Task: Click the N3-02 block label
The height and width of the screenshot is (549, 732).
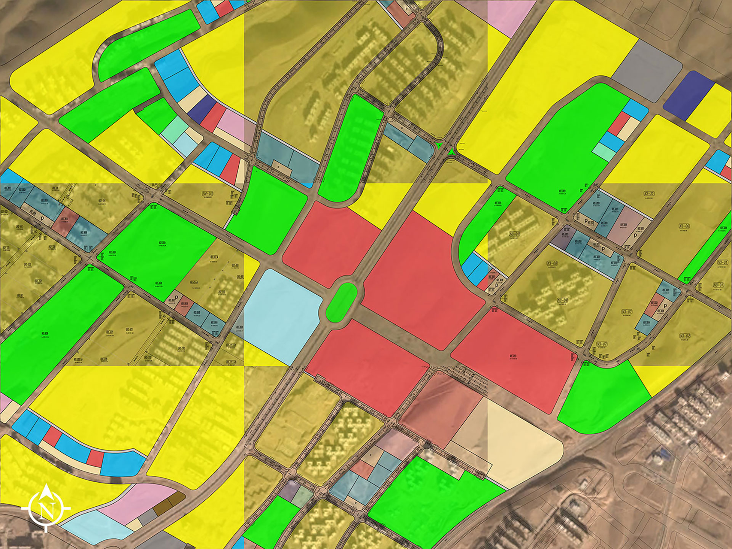Action: click(685, 336)
